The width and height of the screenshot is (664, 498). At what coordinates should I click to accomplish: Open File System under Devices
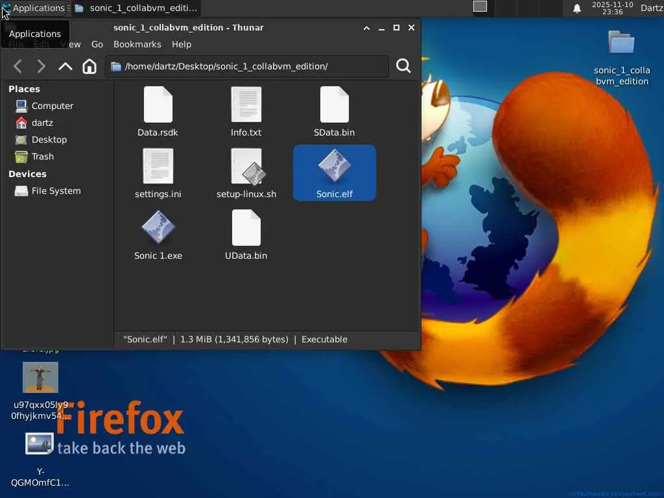[47, 191]
